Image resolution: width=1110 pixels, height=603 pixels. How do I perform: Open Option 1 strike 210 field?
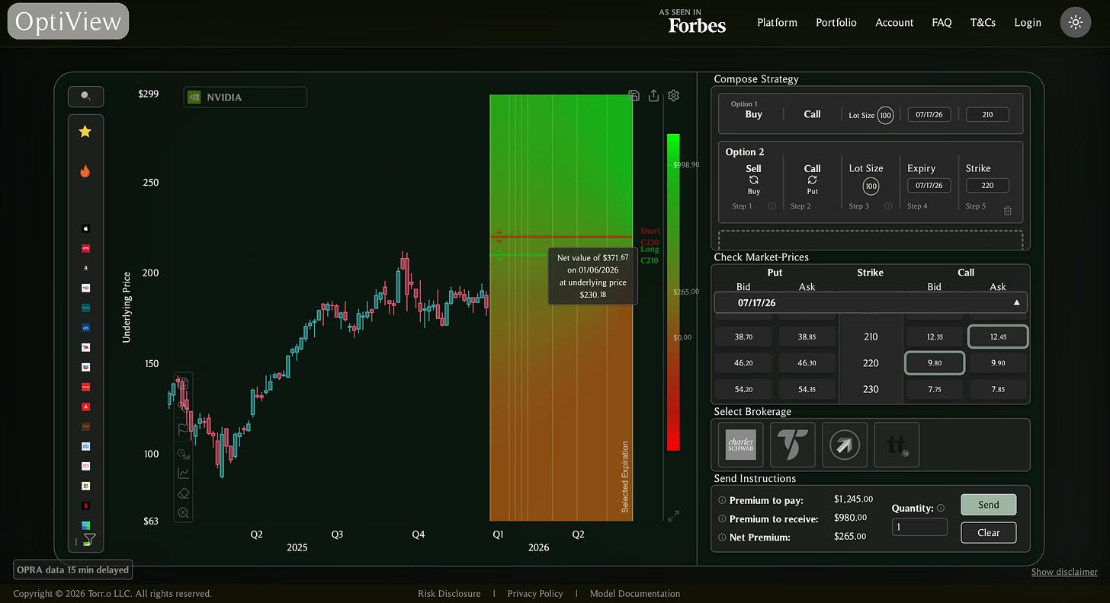[x=987, y=114]
